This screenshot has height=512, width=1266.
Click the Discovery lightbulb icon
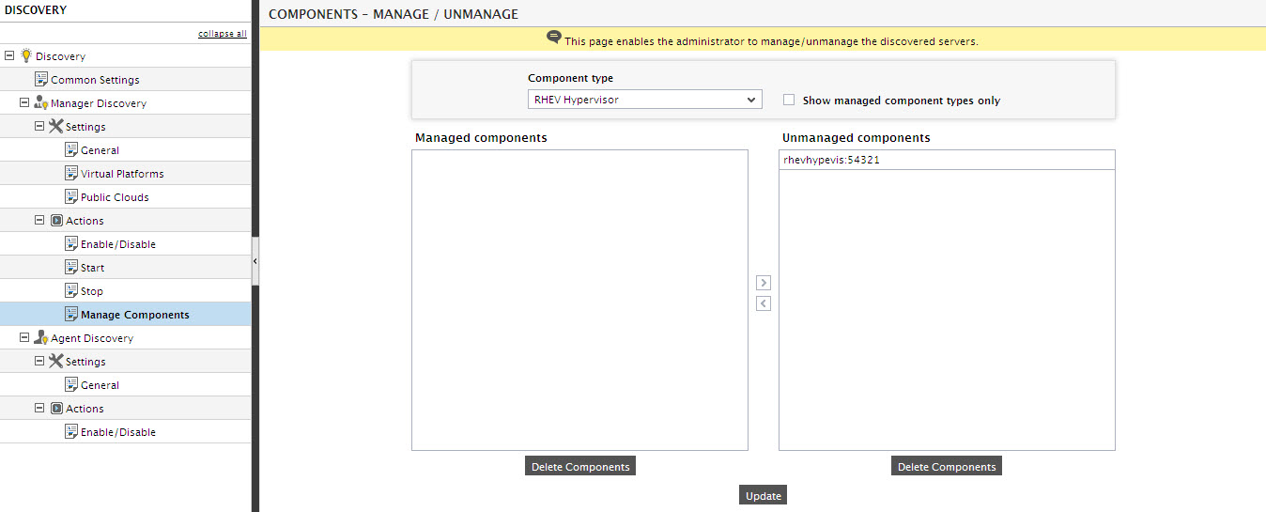(x=25, y=55)
